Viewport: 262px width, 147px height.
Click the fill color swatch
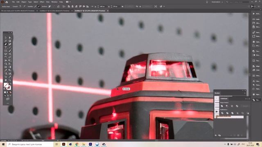coord(6,85)
